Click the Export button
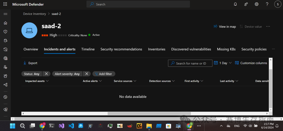Image resolution: width=283 pixels, height=131 pixels. [x=30, y=63]
